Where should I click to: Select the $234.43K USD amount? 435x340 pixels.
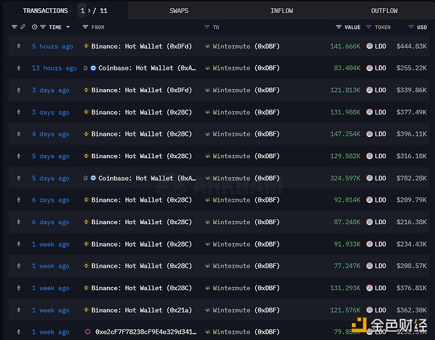pyautogui.click(x=411, y=244)
